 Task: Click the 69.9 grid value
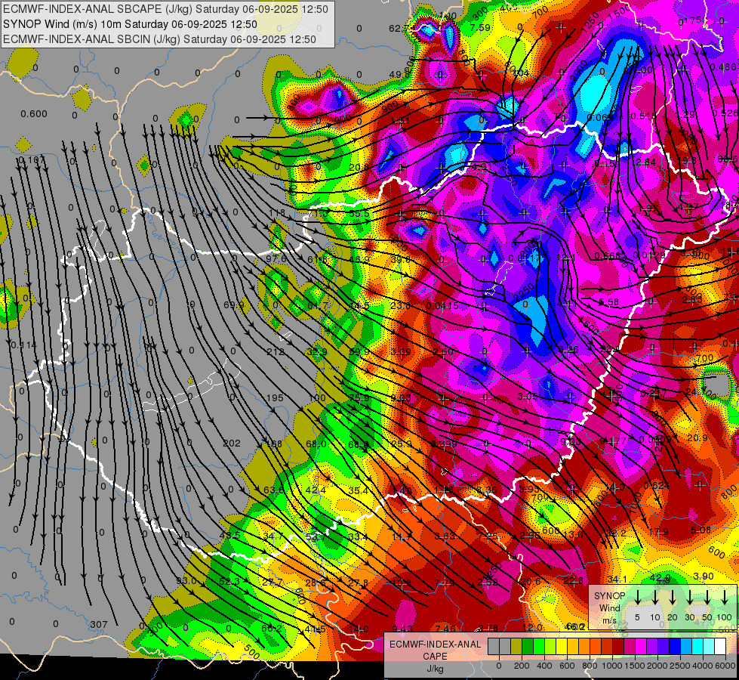(234, 304)
